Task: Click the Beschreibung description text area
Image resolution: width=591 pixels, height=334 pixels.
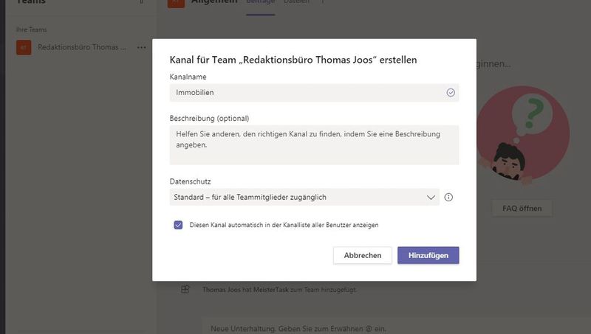Action: (314, 145)
